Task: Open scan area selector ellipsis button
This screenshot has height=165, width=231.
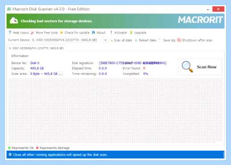Action: coord(61,74)
